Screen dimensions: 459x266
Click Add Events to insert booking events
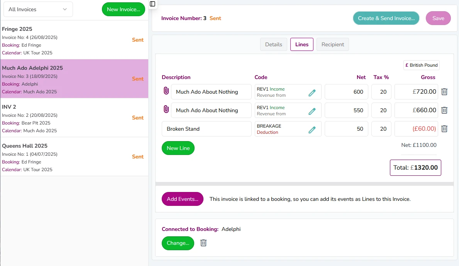point(182,199)
